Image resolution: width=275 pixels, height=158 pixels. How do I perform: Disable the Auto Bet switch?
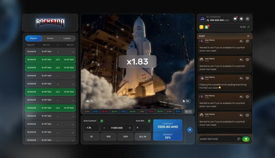click(x=148, y=121)
